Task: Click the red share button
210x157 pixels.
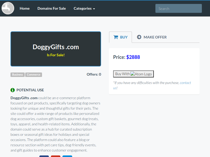Action: [x=56, y=156]
